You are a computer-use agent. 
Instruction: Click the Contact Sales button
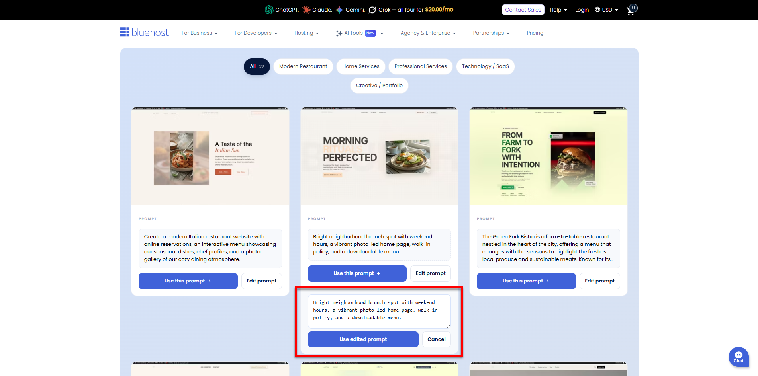(523, 10)
